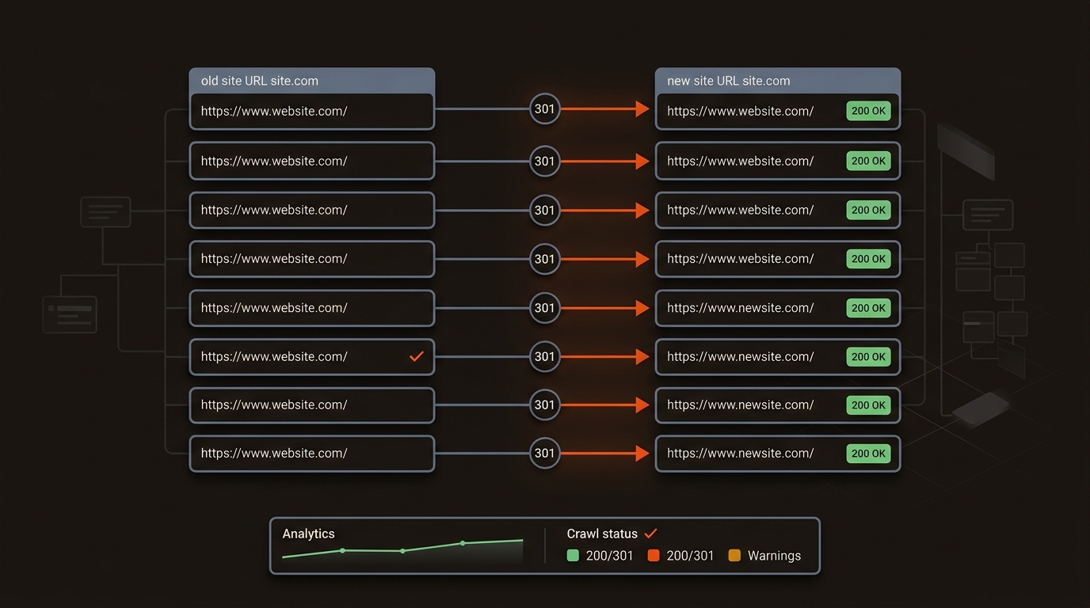Click the orange checkmark in the sixth old-site URL row

point(416,357)
